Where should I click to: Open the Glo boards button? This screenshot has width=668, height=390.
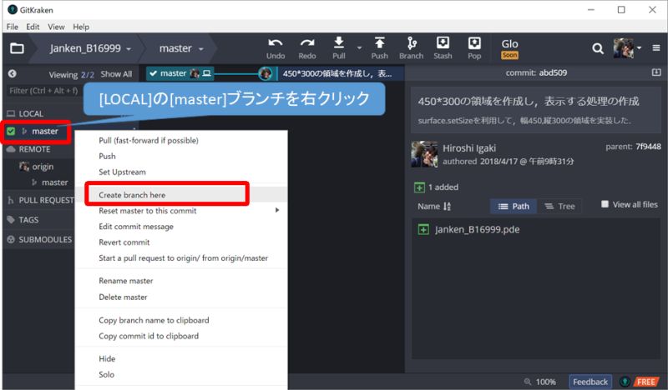click(509, 48)
